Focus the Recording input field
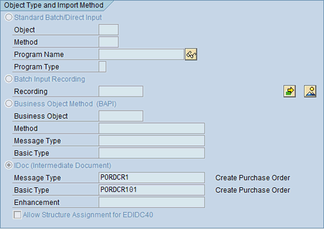This screenshot has width=324, height=229. click(121, 91)
